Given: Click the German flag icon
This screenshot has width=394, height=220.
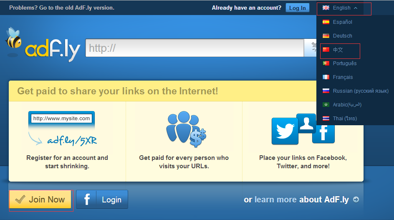Looking at the screenshot, I should point(326,36).
